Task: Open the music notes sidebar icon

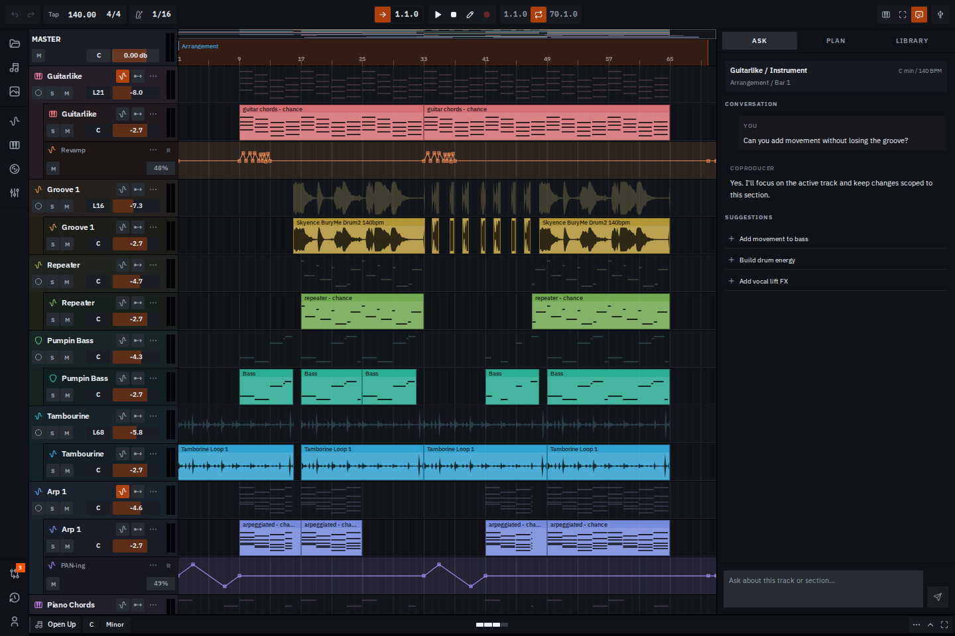Action: 15,68
